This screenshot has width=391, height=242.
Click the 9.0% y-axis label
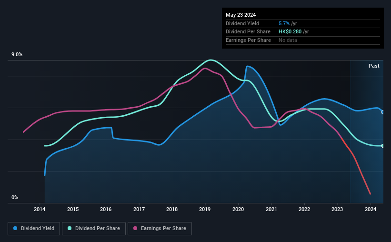[x=17, y=55]
